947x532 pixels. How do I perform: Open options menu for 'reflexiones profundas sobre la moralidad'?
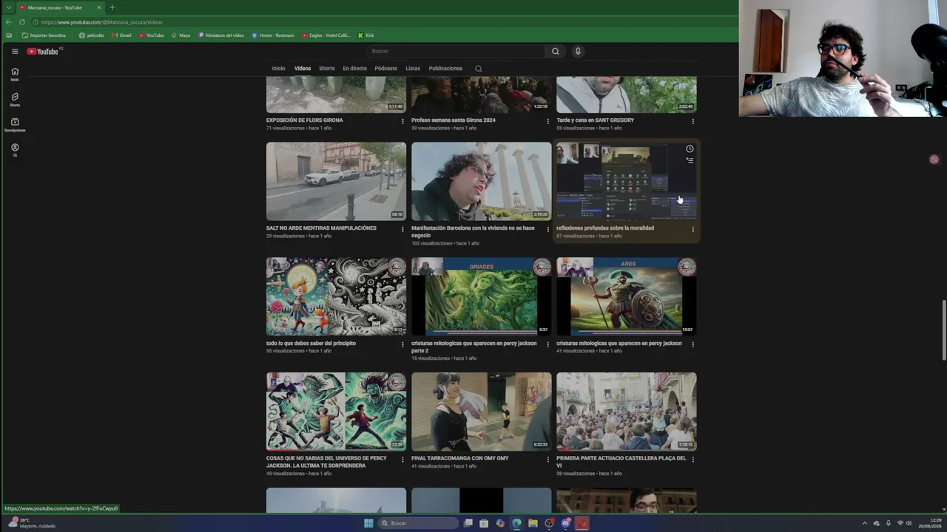[x=692, y=229]
